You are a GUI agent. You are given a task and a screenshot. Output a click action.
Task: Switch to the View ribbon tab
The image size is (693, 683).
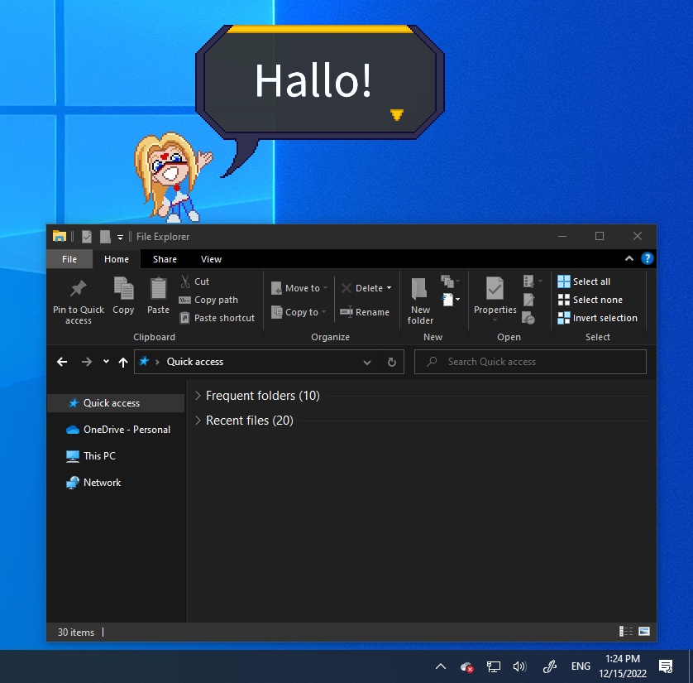click(211, 259)
